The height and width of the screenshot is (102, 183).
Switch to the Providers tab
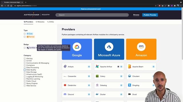tap(28, 22)
